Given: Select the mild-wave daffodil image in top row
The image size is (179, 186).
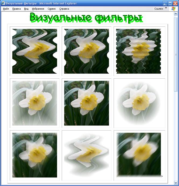Looking at the screenshot, I should (x=87, y=51).
